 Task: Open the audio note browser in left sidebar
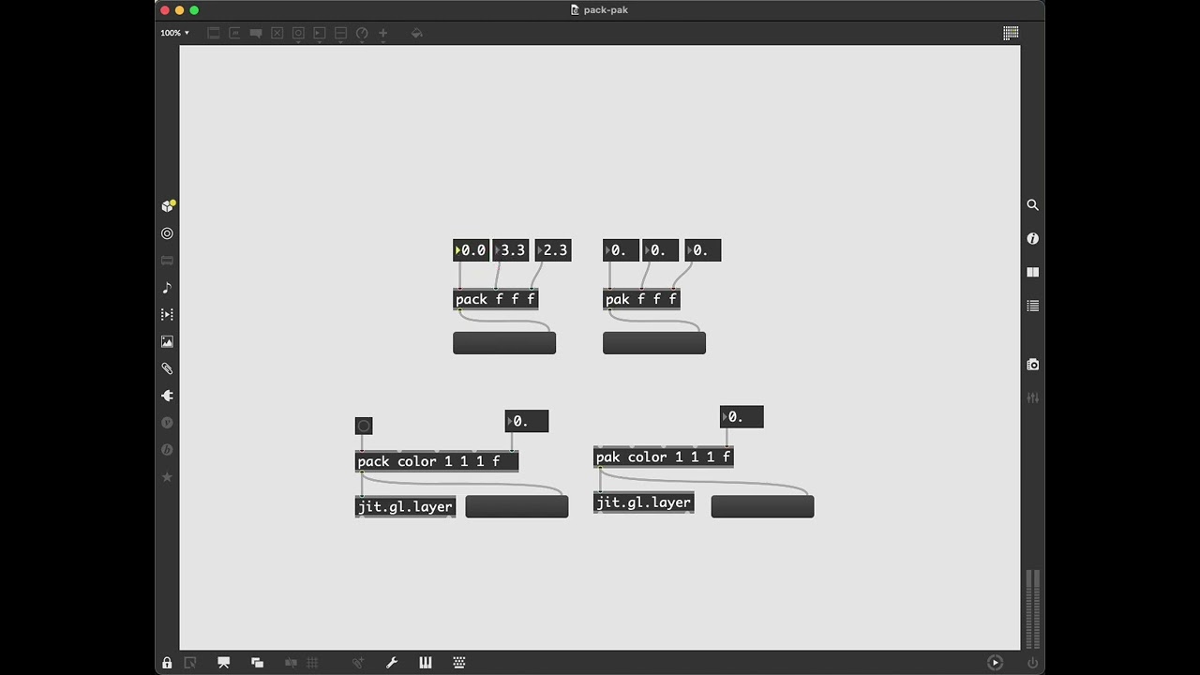point(168,288)
